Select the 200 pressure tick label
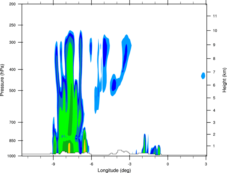 click(12, 4)
